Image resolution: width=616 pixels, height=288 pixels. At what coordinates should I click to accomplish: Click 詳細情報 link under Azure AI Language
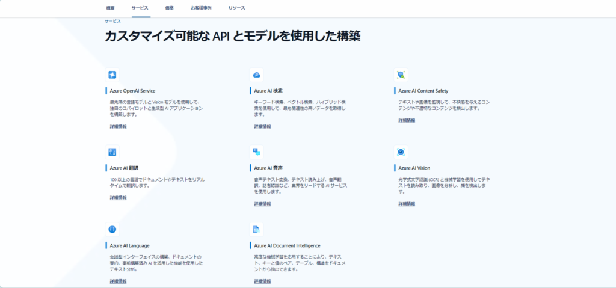pos(119,281)
